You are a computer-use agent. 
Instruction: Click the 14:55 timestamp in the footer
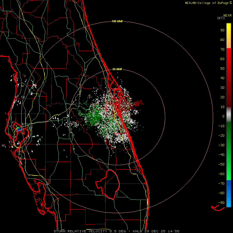coord(173,231)
